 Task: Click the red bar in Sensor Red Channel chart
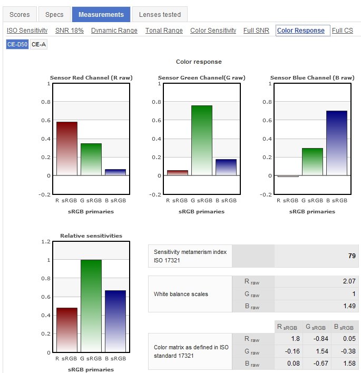[67, 149]
